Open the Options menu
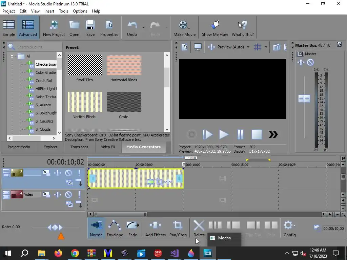 [80, 11]
